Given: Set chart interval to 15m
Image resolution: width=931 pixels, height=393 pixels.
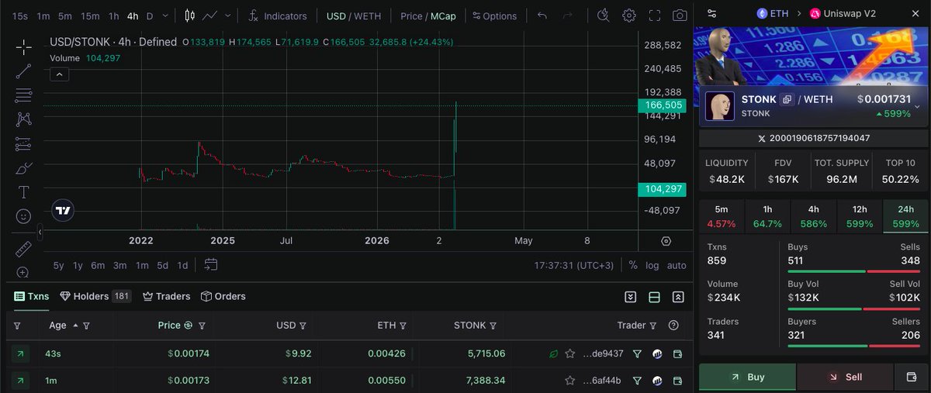Looking at the screenshot, I should 90,16.
